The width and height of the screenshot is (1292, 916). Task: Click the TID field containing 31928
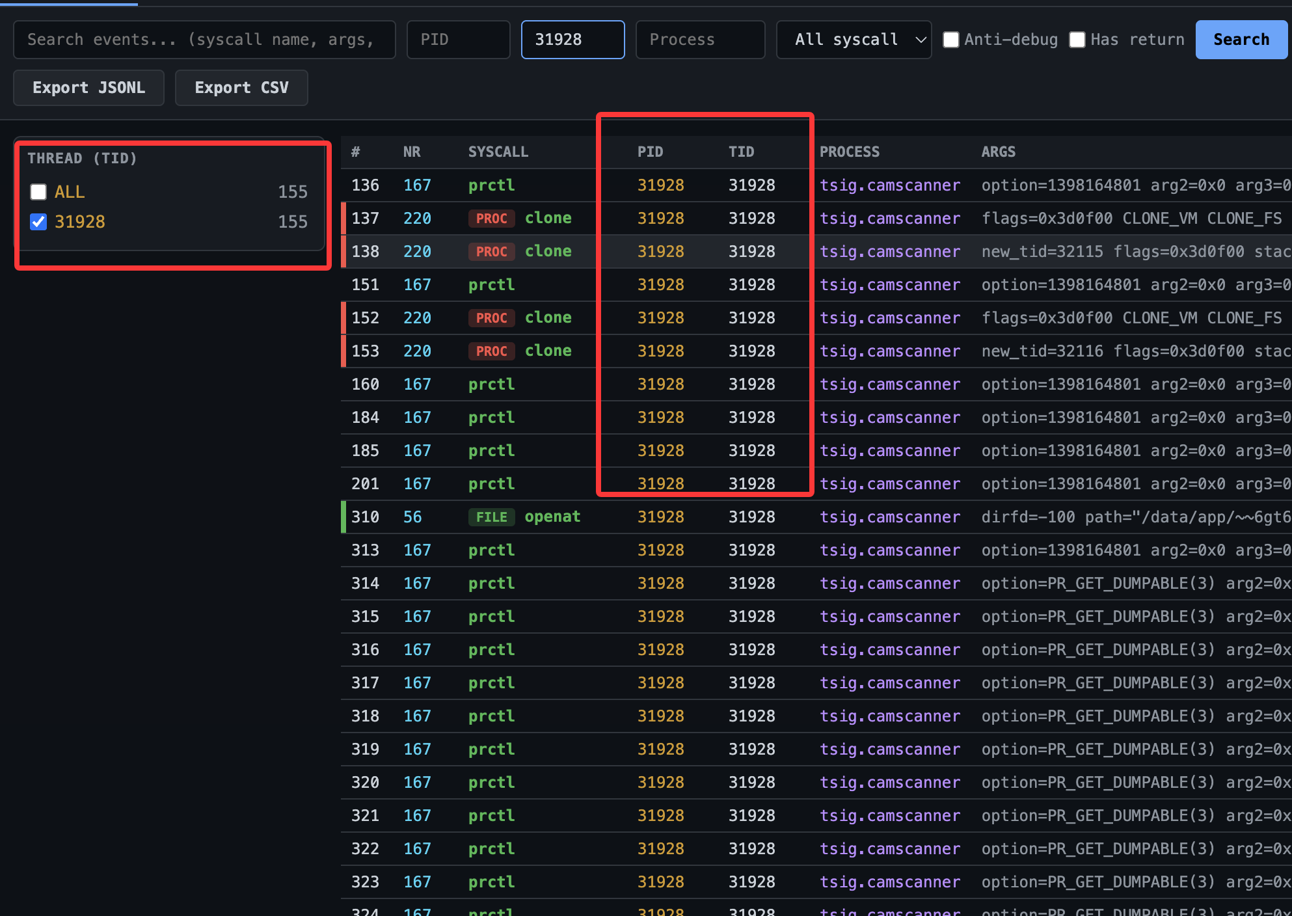(572, 40)
